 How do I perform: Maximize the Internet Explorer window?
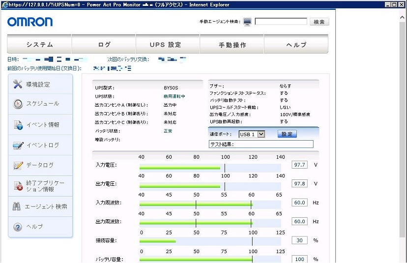[x=394, y=4]
